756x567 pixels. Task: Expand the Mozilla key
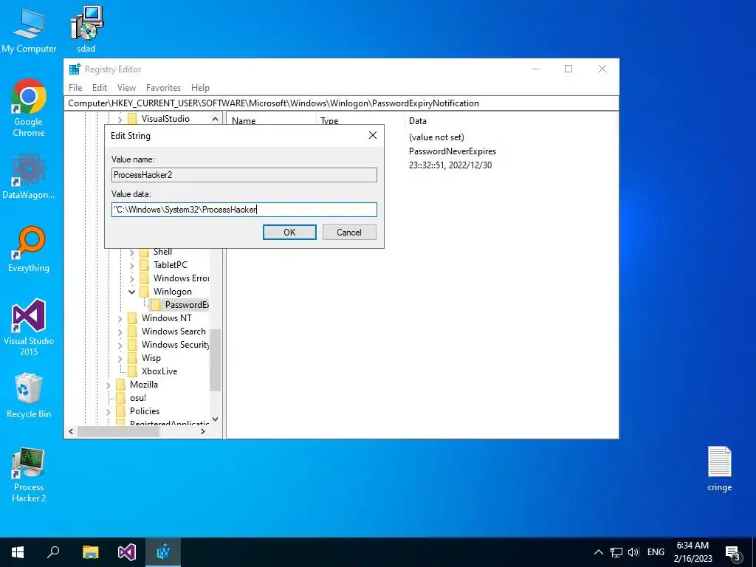pyautogui.click(x=108, y=385)
